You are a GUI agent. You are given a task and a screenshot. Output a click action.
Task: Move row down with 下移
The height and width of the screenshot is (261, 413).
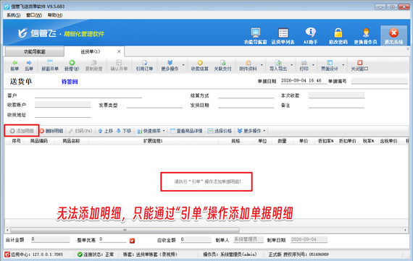tap(123, 131)
